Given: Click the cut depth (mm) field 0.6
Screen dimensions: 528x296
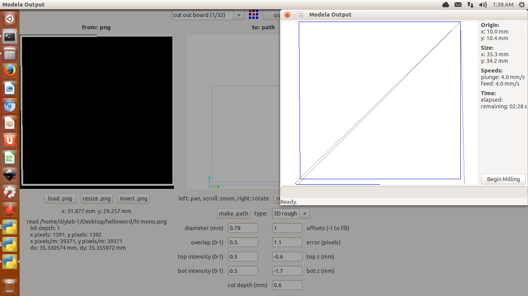Looking at the screenshot, I should click(x=287, y=285).
